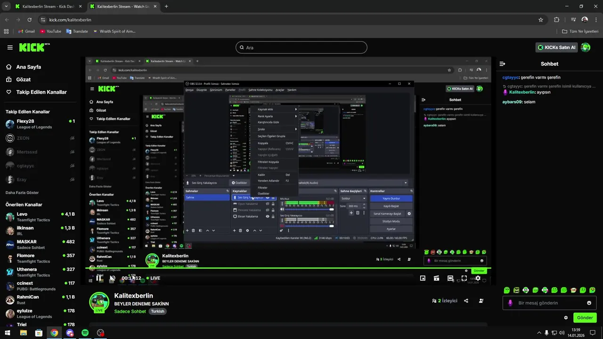The width and height of the screenshot is (603, 339).
Task: Open Flexy28 followed channel
Action: 40,124
